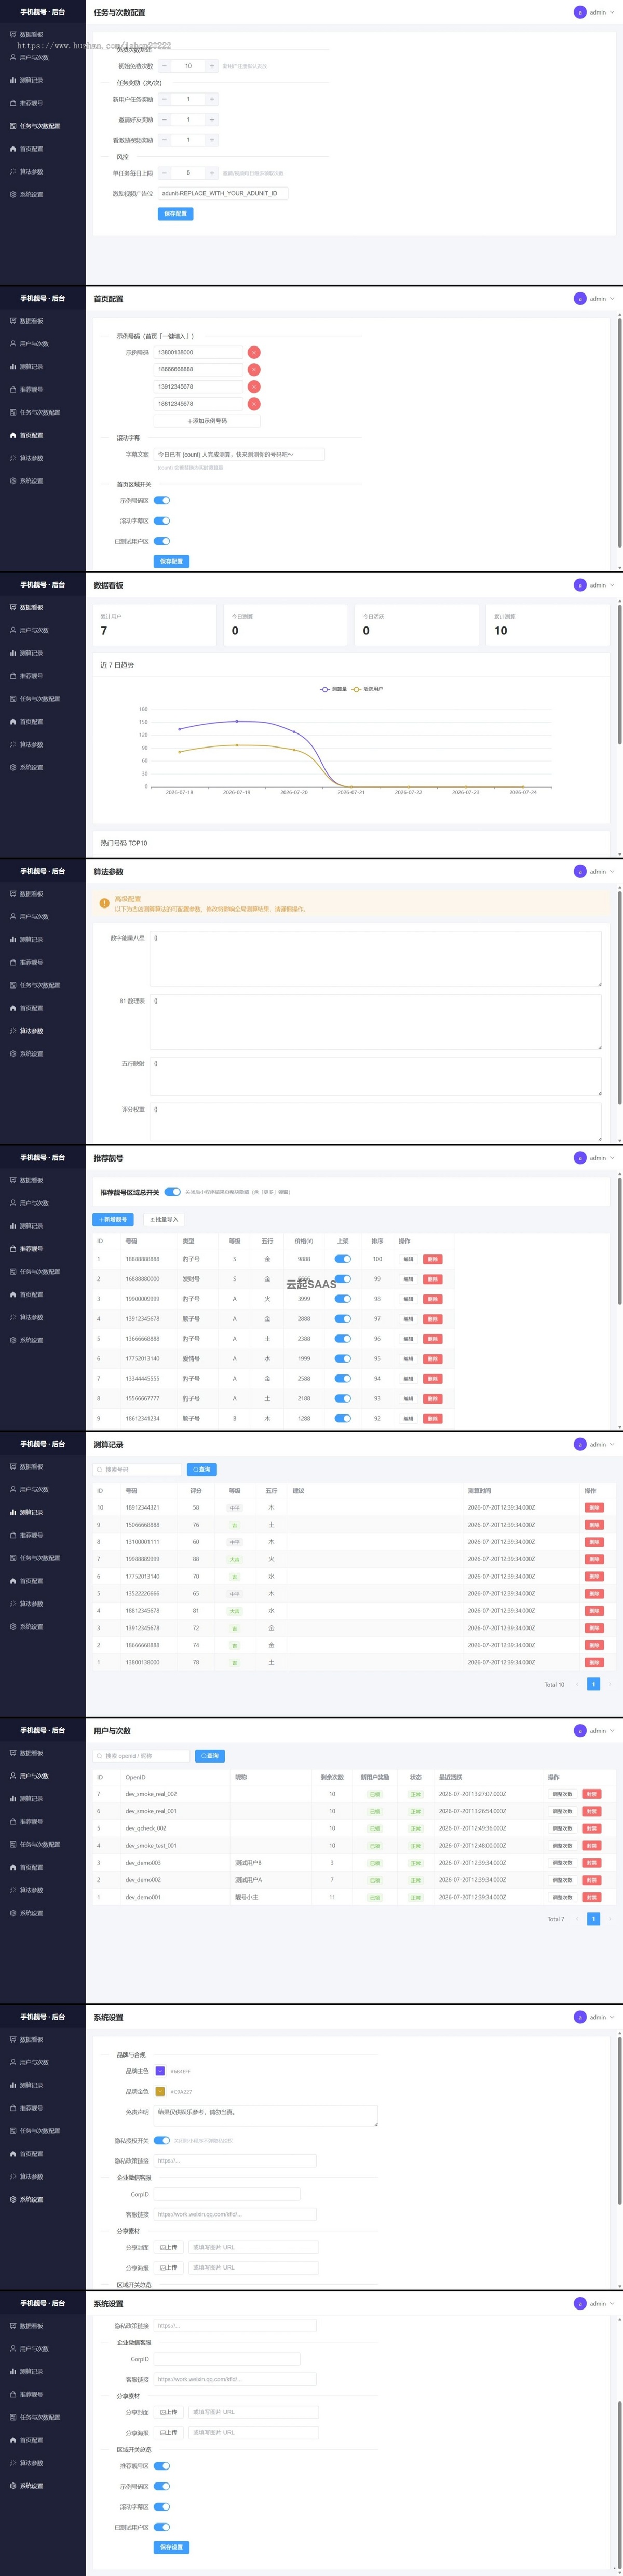Click 保存配置 on the 任务与次数配置 page
Image resolution: width=623 pixels, height=2576 pixels.
(x=175, y=214)
